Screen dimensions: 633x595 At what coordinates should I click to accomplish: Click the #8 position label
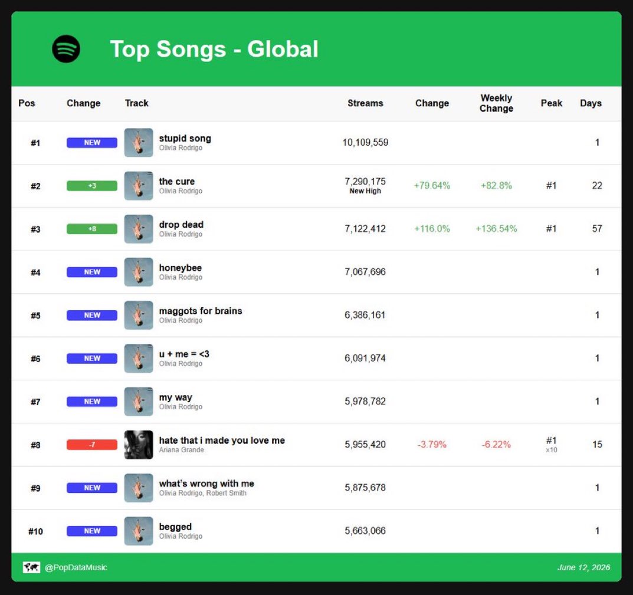35,445
